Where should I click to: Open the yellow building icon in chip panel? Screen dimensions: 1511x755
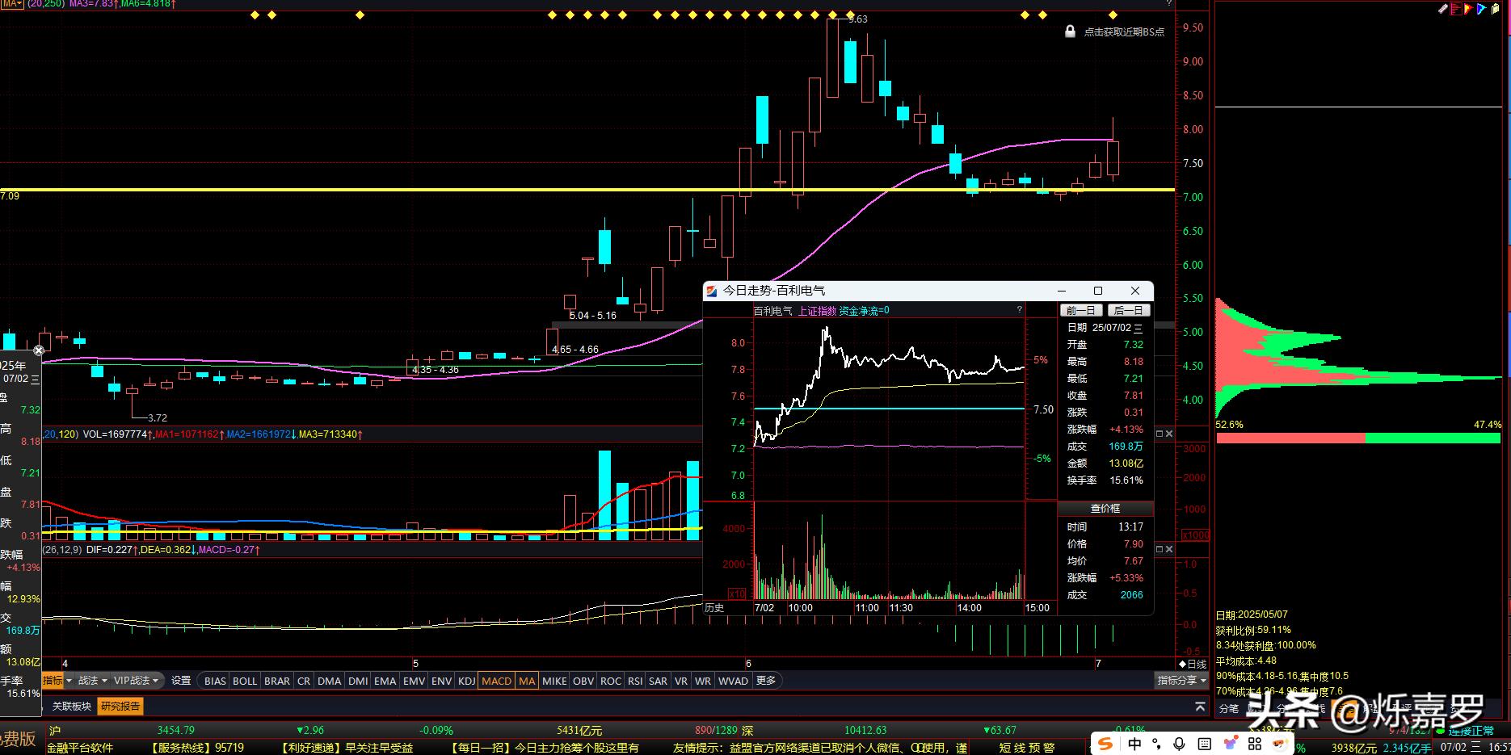pyautogui.click(x=1496, y=9)
